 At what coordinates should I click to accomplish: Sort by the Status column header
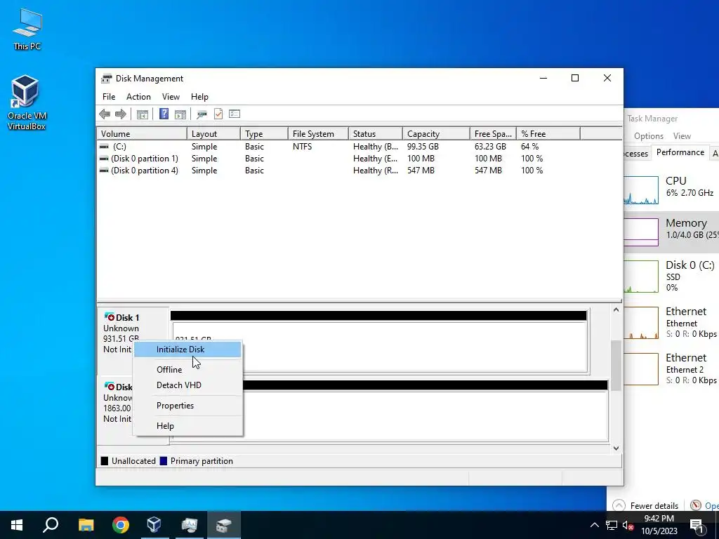pos(376,134)
